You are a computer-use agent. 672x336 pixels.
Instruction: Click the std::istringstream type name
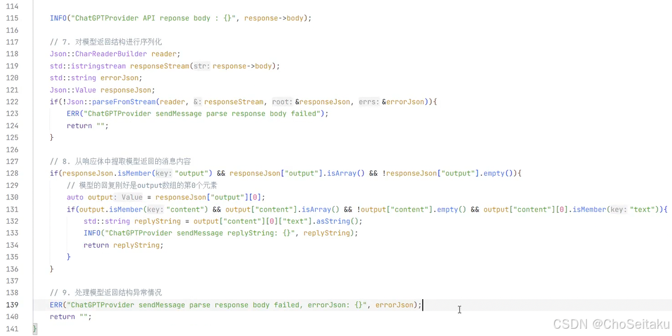click(x=88, y=66)
